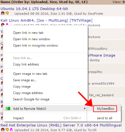Click the pink skull icon under Kali Linux
Screen dimensions: 125x132
[x=7, y=24]
